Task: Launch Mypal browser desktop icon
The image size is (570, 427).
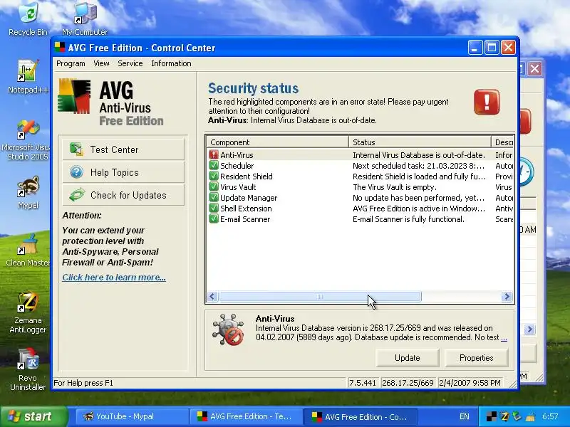Action: click(x=28, y=192)
